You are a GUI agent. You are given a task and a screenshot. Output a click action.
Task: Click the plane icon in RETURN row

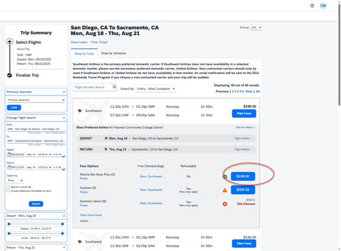point(106,149)
